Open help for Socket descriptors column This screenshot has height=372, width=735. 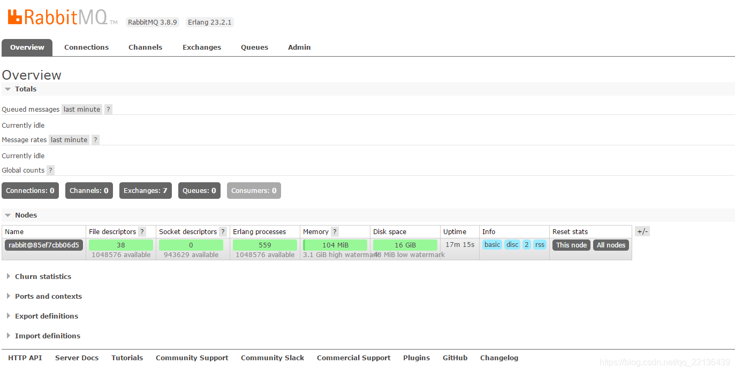pyautogui.click(x=223, y=231)
